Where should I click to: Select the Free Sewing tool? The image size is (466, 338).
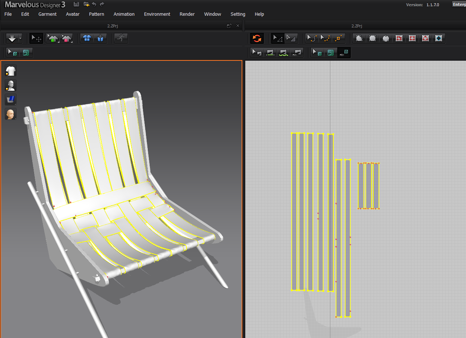tap(283, 53)
